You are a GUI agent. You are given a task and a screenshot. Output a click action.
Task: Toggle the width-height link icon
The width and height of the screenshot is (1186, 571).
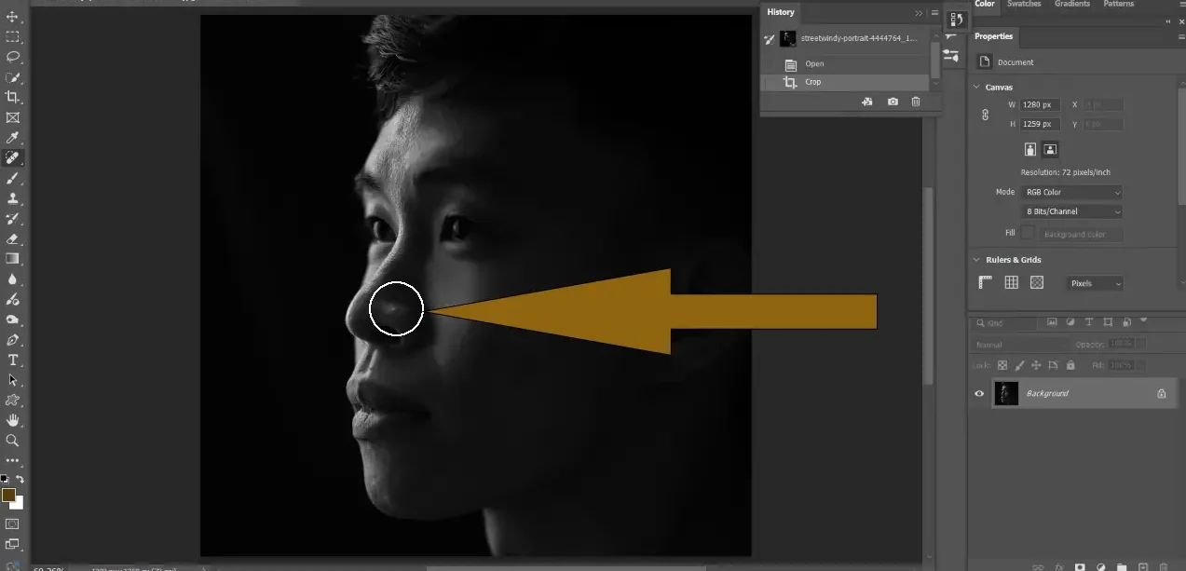pos(985,115)
